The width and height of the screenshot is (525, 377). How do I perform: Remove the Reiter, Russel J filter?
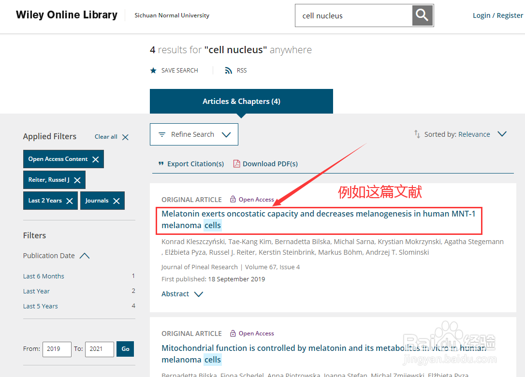(x=77, y=180)
